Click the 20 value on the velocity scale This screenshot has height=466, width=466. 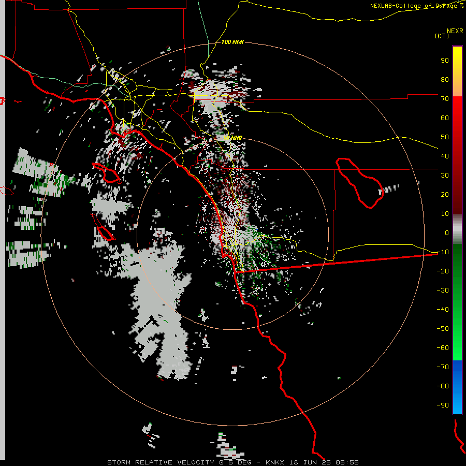[x=445, y=194]
